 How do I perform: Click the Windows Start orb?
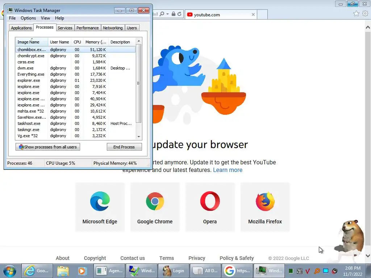(10, 271)
